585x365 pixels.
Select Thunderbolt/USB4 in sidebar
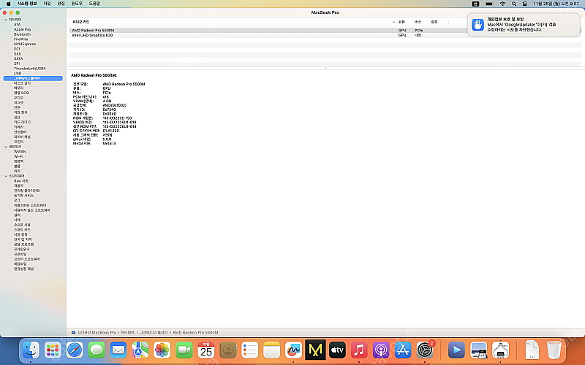(30, 69)
